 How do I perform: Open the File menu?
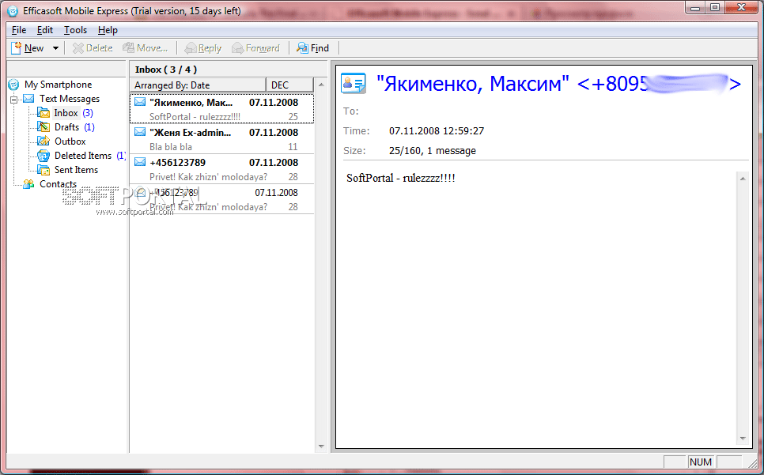coord(19,30)
